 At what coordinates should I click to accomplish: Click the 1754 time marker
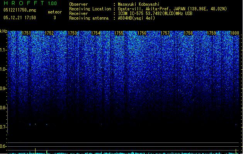pos(96,33)
